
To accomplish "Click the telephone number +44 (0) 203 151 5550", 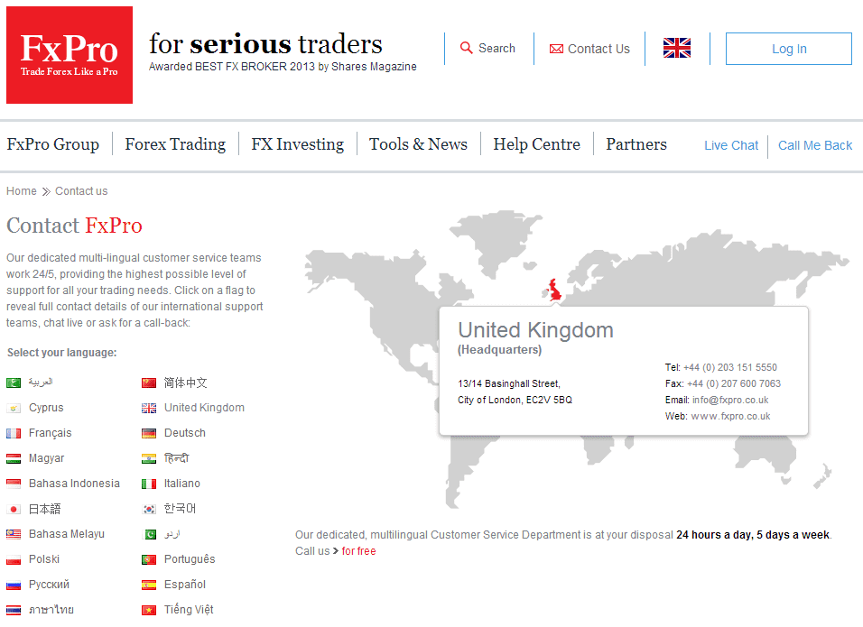I will pos(729,367).
